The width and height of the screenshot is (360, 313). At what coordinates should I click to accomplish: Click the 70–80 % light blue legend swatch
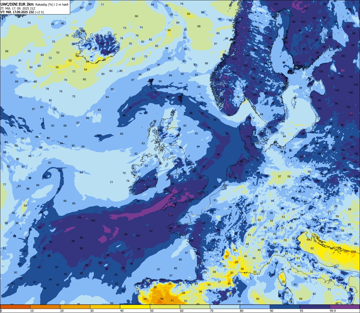point(225,307)
